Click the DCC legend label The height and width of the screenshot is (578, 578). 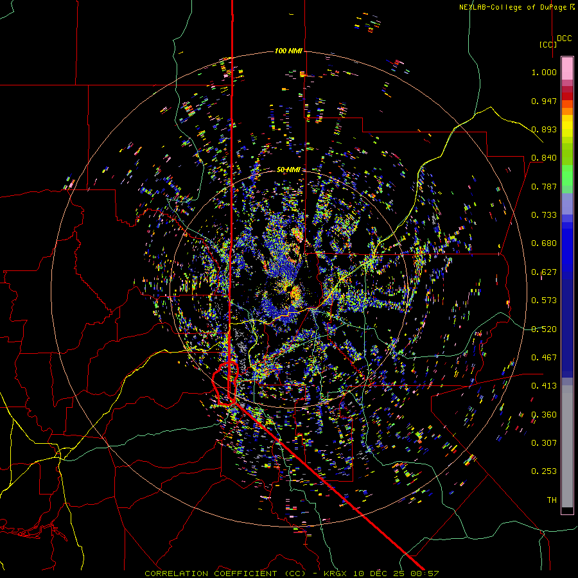pyautogui.click(x=564, y=39)
